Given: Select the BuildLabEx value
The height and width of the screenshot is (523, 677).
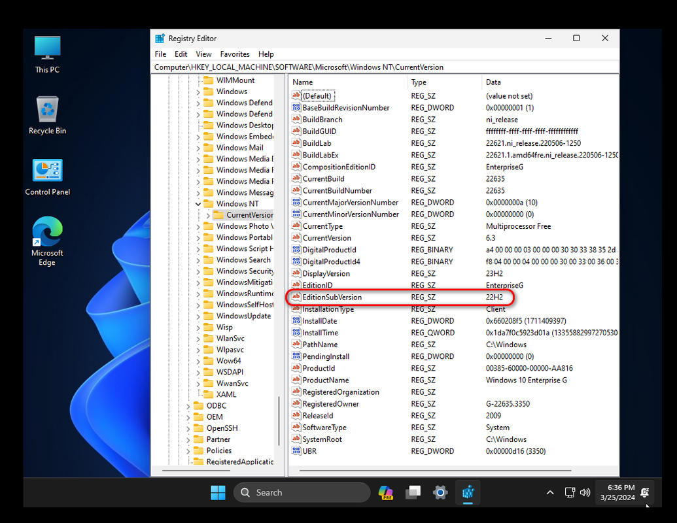Looking at the screenshot, I should 321,155.
